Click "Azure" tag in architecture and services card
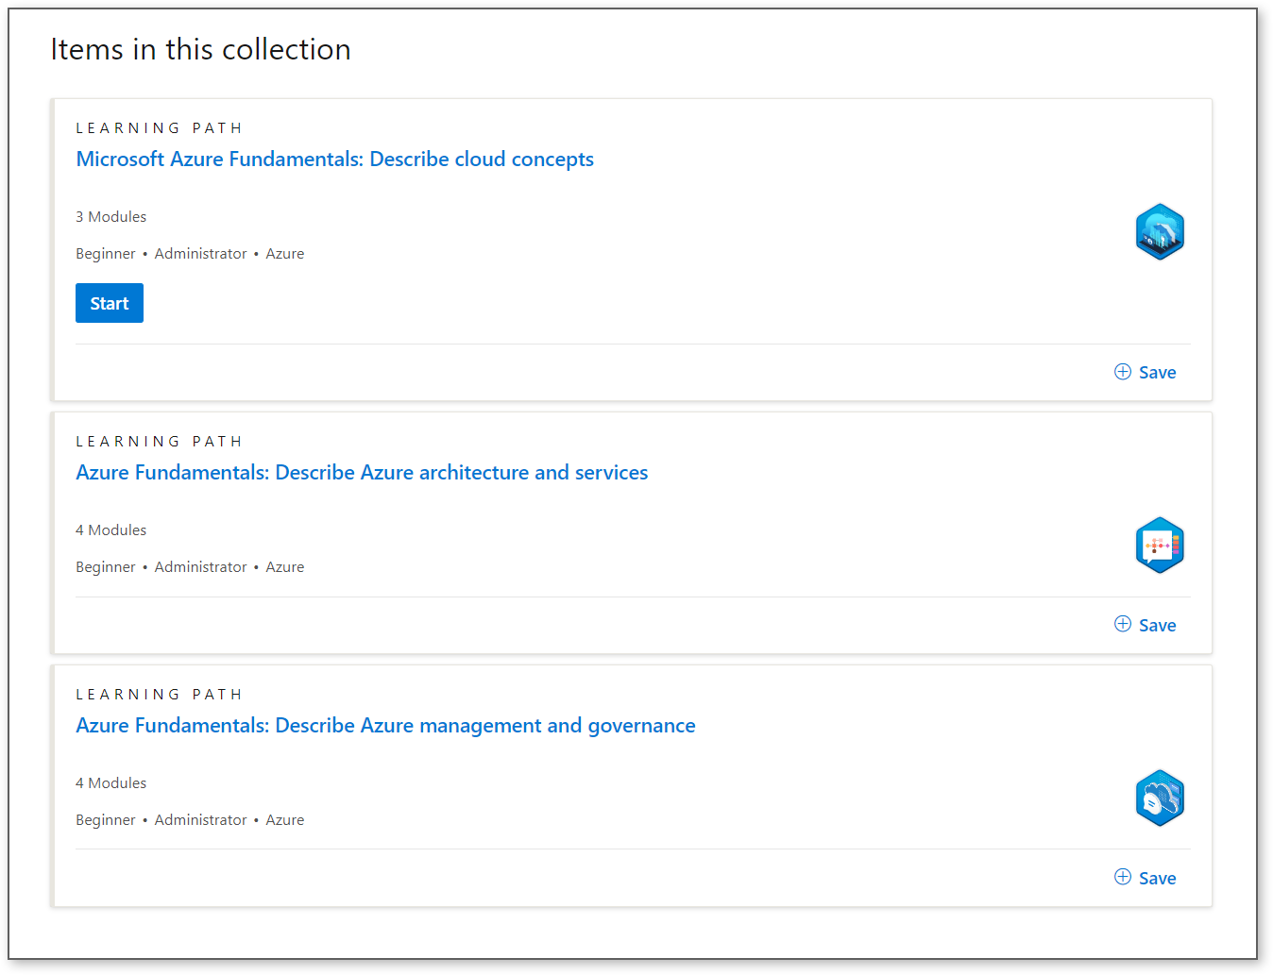This screenshot has width=1273, height=975. pos(285,567)
